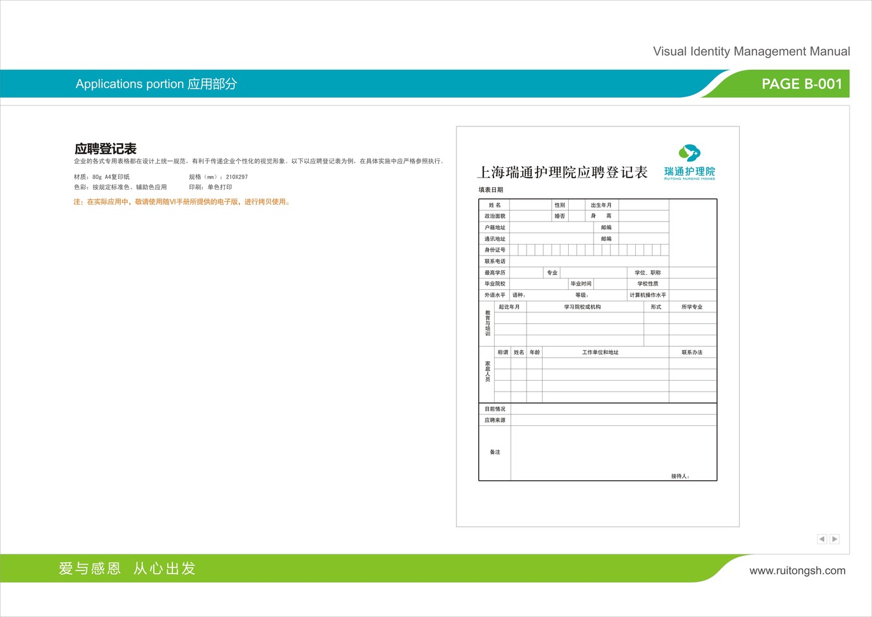872x617 pixels.
Task: Click the Ruitong Nursing Homes logo
Action: pos(689,162)
